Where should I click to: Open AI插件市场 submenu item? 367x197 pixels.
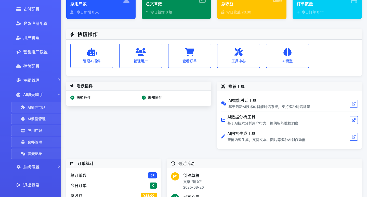36,107
